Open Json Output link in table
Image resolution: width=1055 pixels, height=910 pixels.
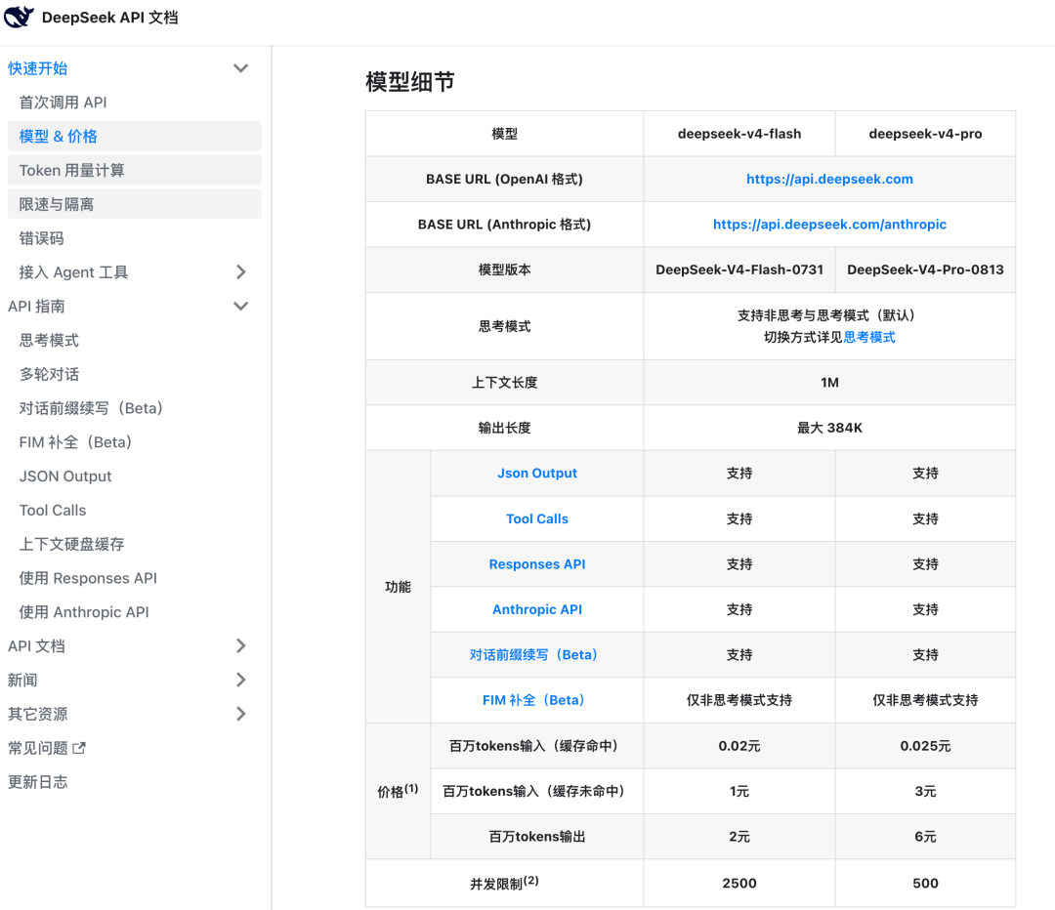(x=537, y=473)
